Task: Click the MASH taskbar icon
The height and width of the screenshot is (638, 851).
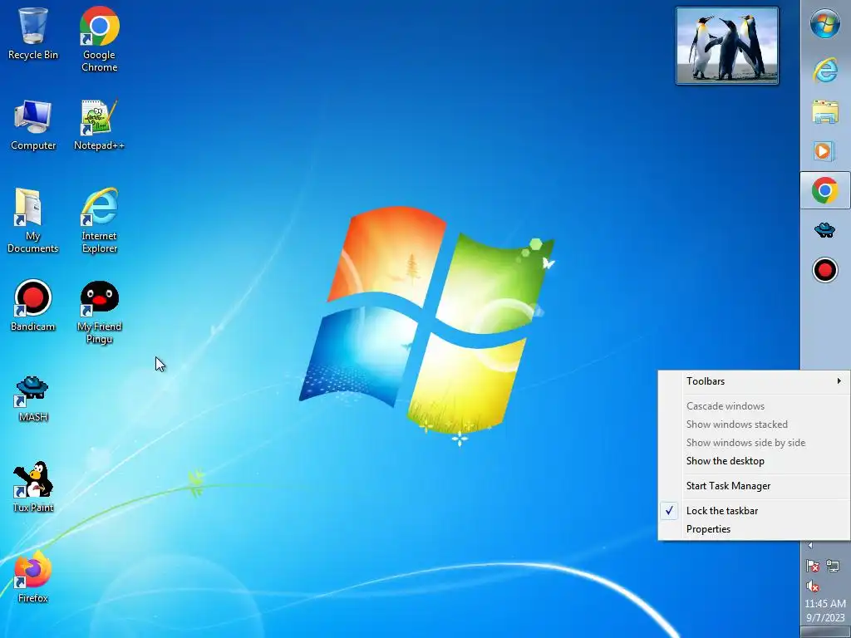Action: pyautogui.click(x=825, y=230)
